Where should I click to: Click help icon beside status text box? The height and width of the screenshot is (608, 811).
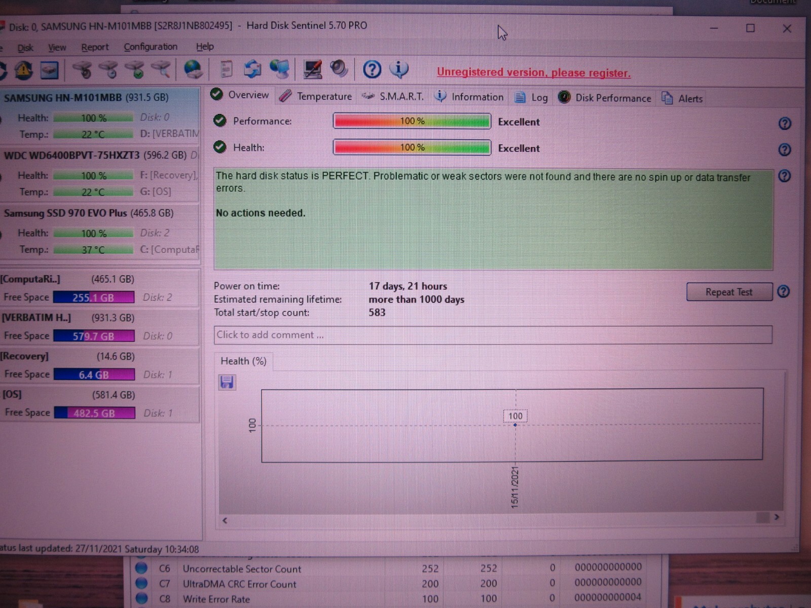(785, 176)
